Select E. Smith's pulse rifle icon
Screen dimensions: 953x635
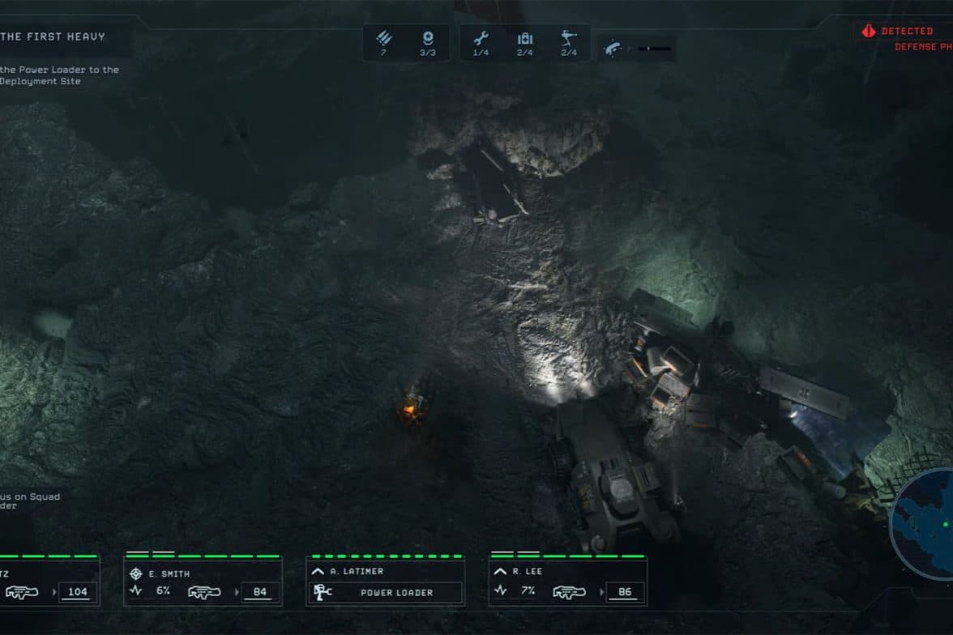[204, 591]
